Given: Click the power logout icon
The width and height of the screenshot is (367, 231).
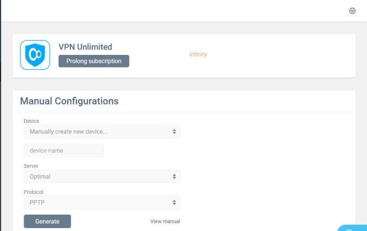Looking at the screenshot, I should coord(352,11).
